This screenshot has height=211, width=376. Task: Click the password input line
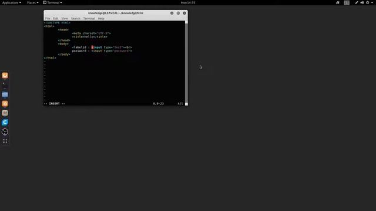click(102, 51)
